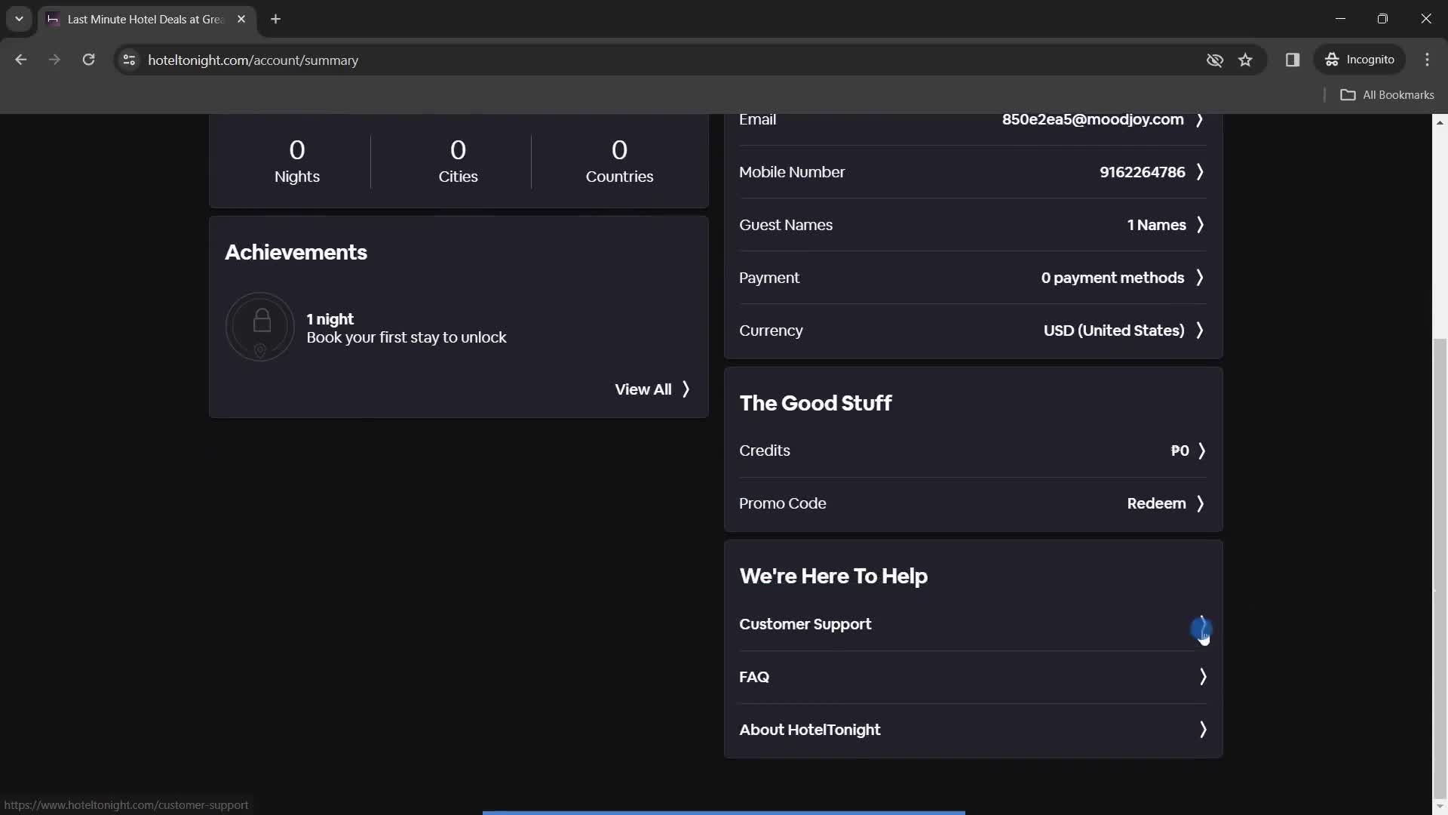Image resolution: width=1448 pixels, height=815 pixels.
Task: Click the email address 850e2ea5@moodjoy.com
Action: pos(1093,119)
